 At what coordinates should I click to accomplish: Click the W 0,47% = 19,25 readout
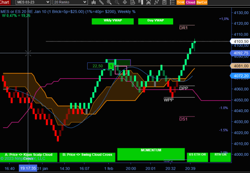click(16, 16)
